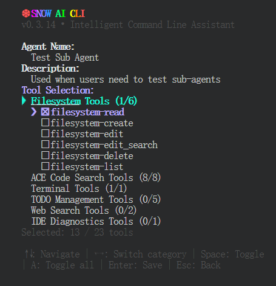Image resolution: width=276 pixels, height=286 pixels.
Task: Tick the filesystem-edit checkbox
Action: pos(45,134)
